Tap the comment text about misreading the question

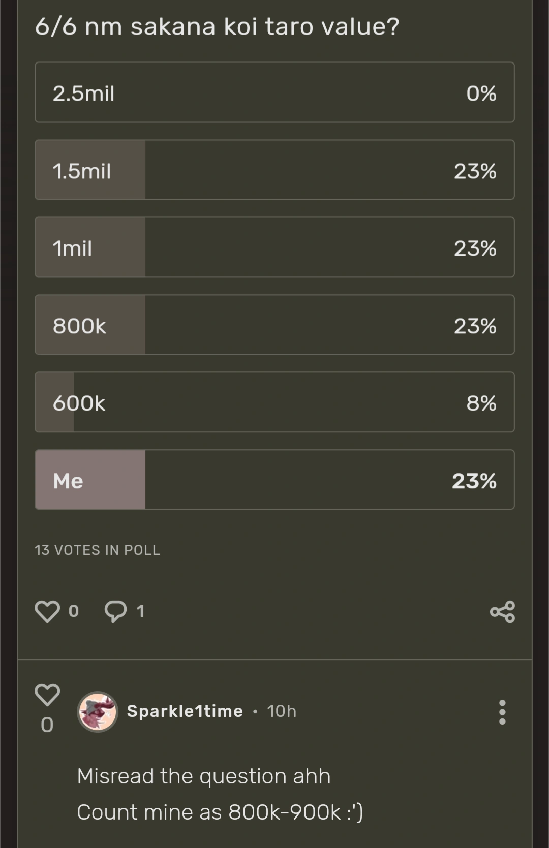(x=220, y=794)
